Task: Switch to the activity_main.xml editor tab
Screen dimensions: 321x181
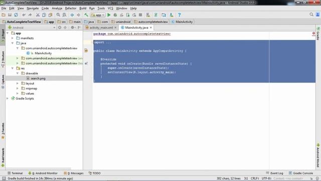Action: pos(101,28)
